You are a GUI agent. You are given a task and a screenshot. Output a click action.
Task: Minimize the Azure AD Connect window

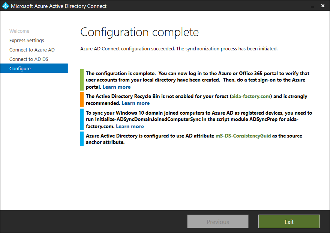coord(312,6)
